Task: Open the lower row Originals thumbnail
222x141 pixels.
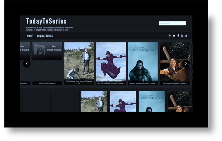Action: [180, 102]
